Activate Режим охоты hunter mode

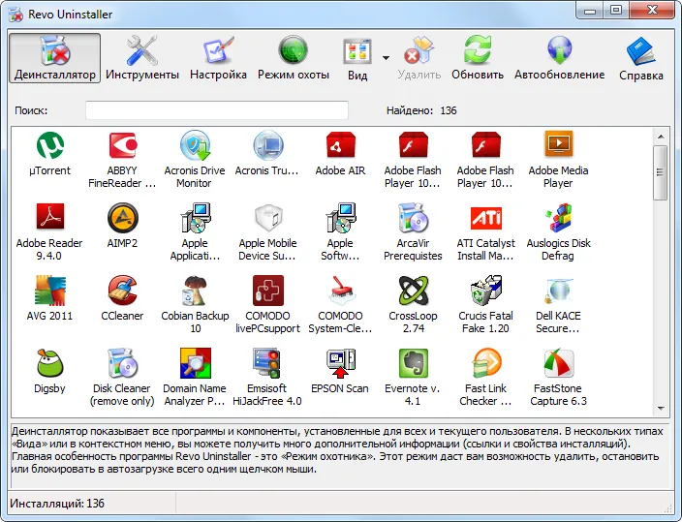pyautogui.click(x=294, y=58)
